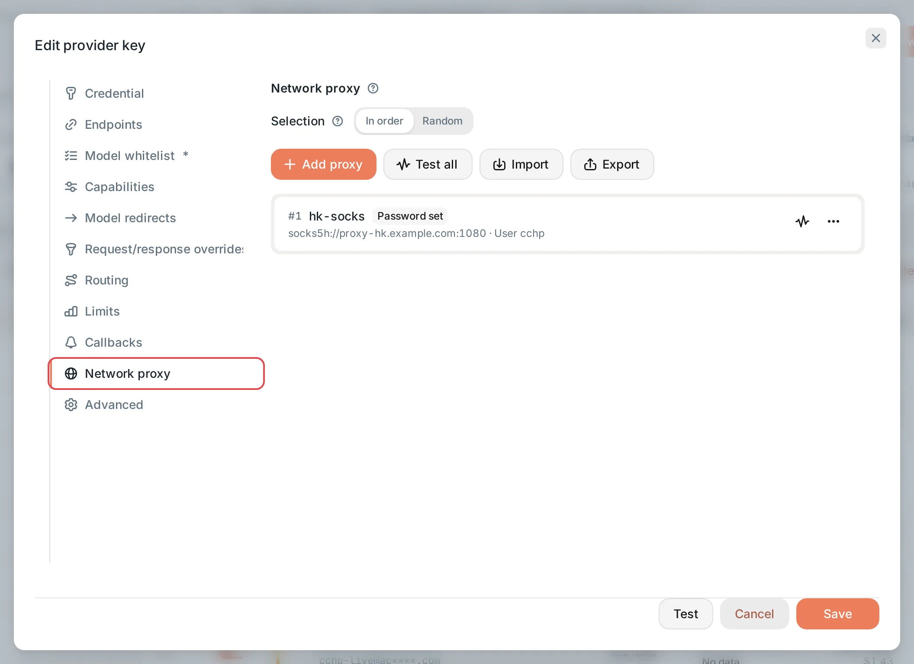This screenshot has height=664, width=914.
Task: Click the route icon beside Routing
Action: [x=71, y=280]
